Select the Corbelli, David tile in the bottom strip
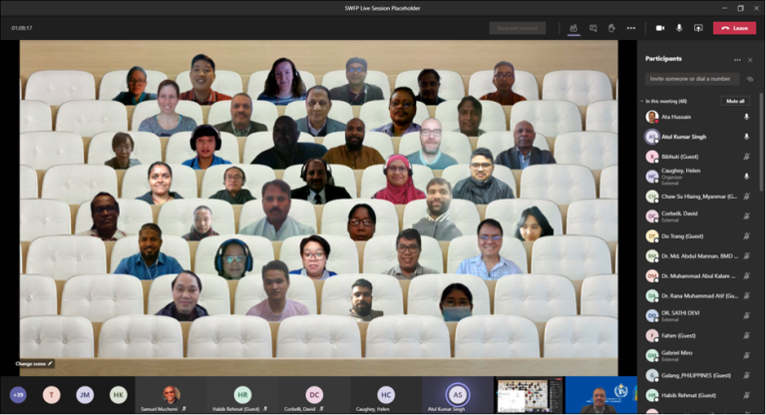 (314, 395)
